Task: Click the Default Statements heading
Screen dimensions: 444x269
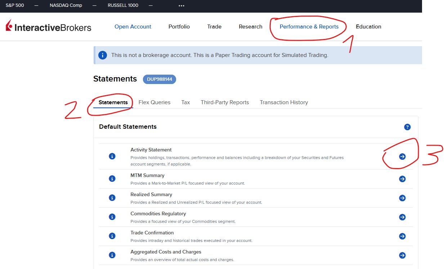Action: pos(128,127)
